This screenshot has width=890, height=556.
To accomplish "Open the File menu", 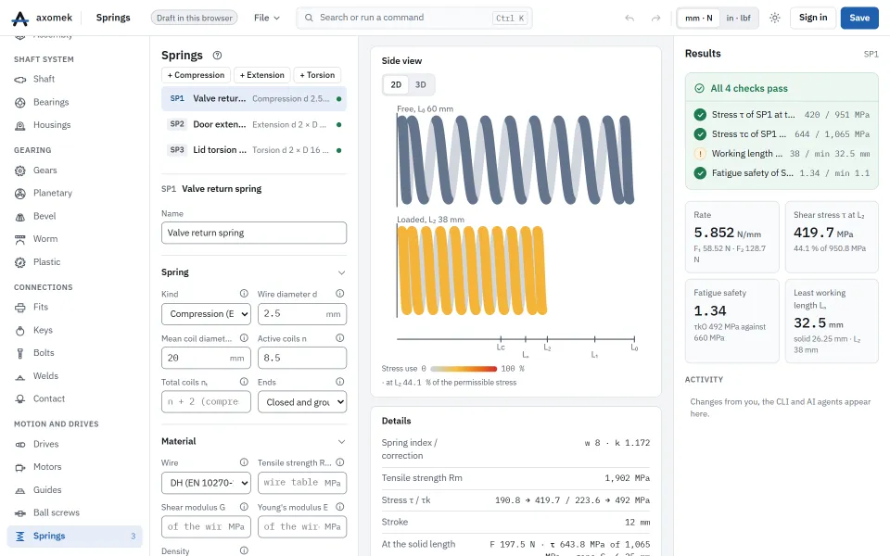I will click(x=267, y=19).
